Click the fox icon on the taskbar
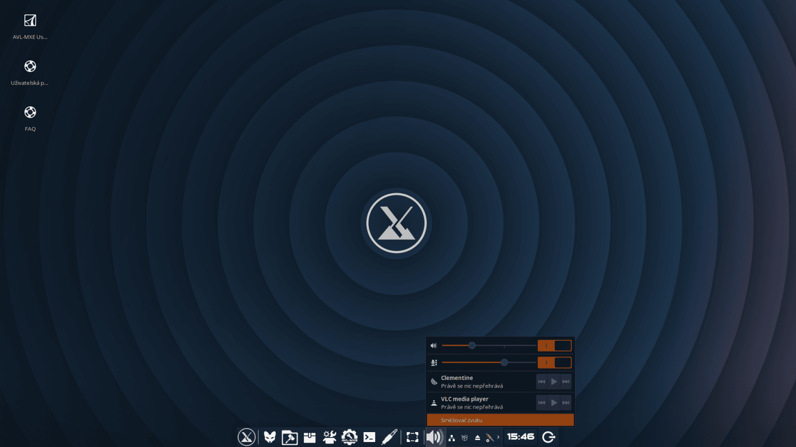Viewport: 796px width, 447px height. (269, 437)
